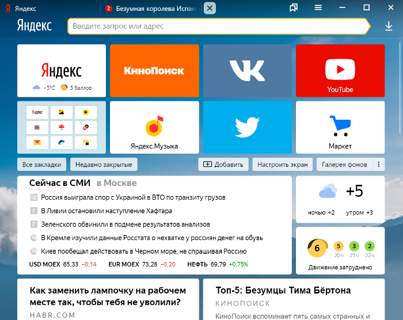Viewport: 403px width, 320px height.
Task: Click the Izvestia source icon beside the first headline
Action: tap(33, 197)
